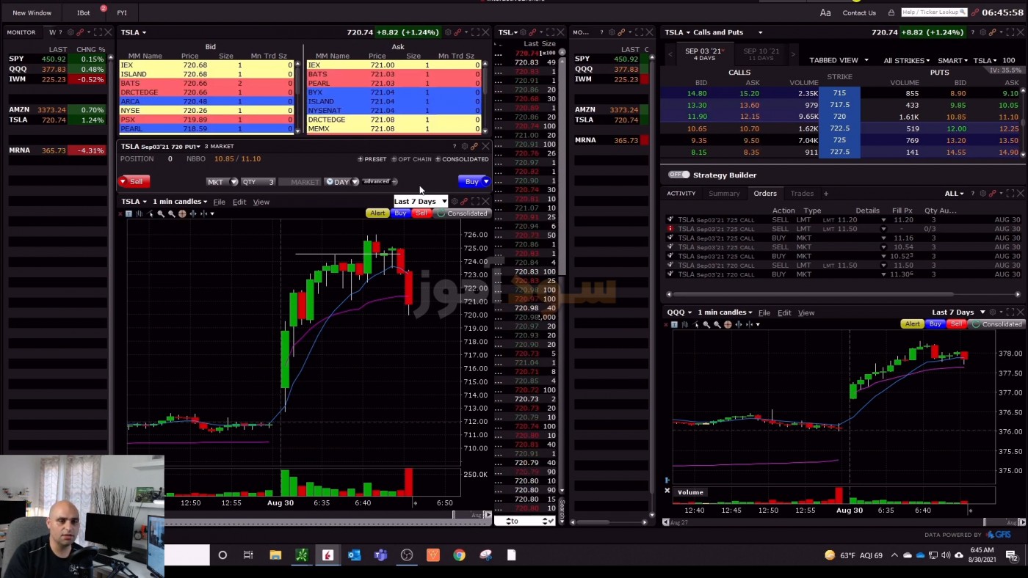
Task: Open the Edit menu in TSLA chart
Action: coord(239,202)
